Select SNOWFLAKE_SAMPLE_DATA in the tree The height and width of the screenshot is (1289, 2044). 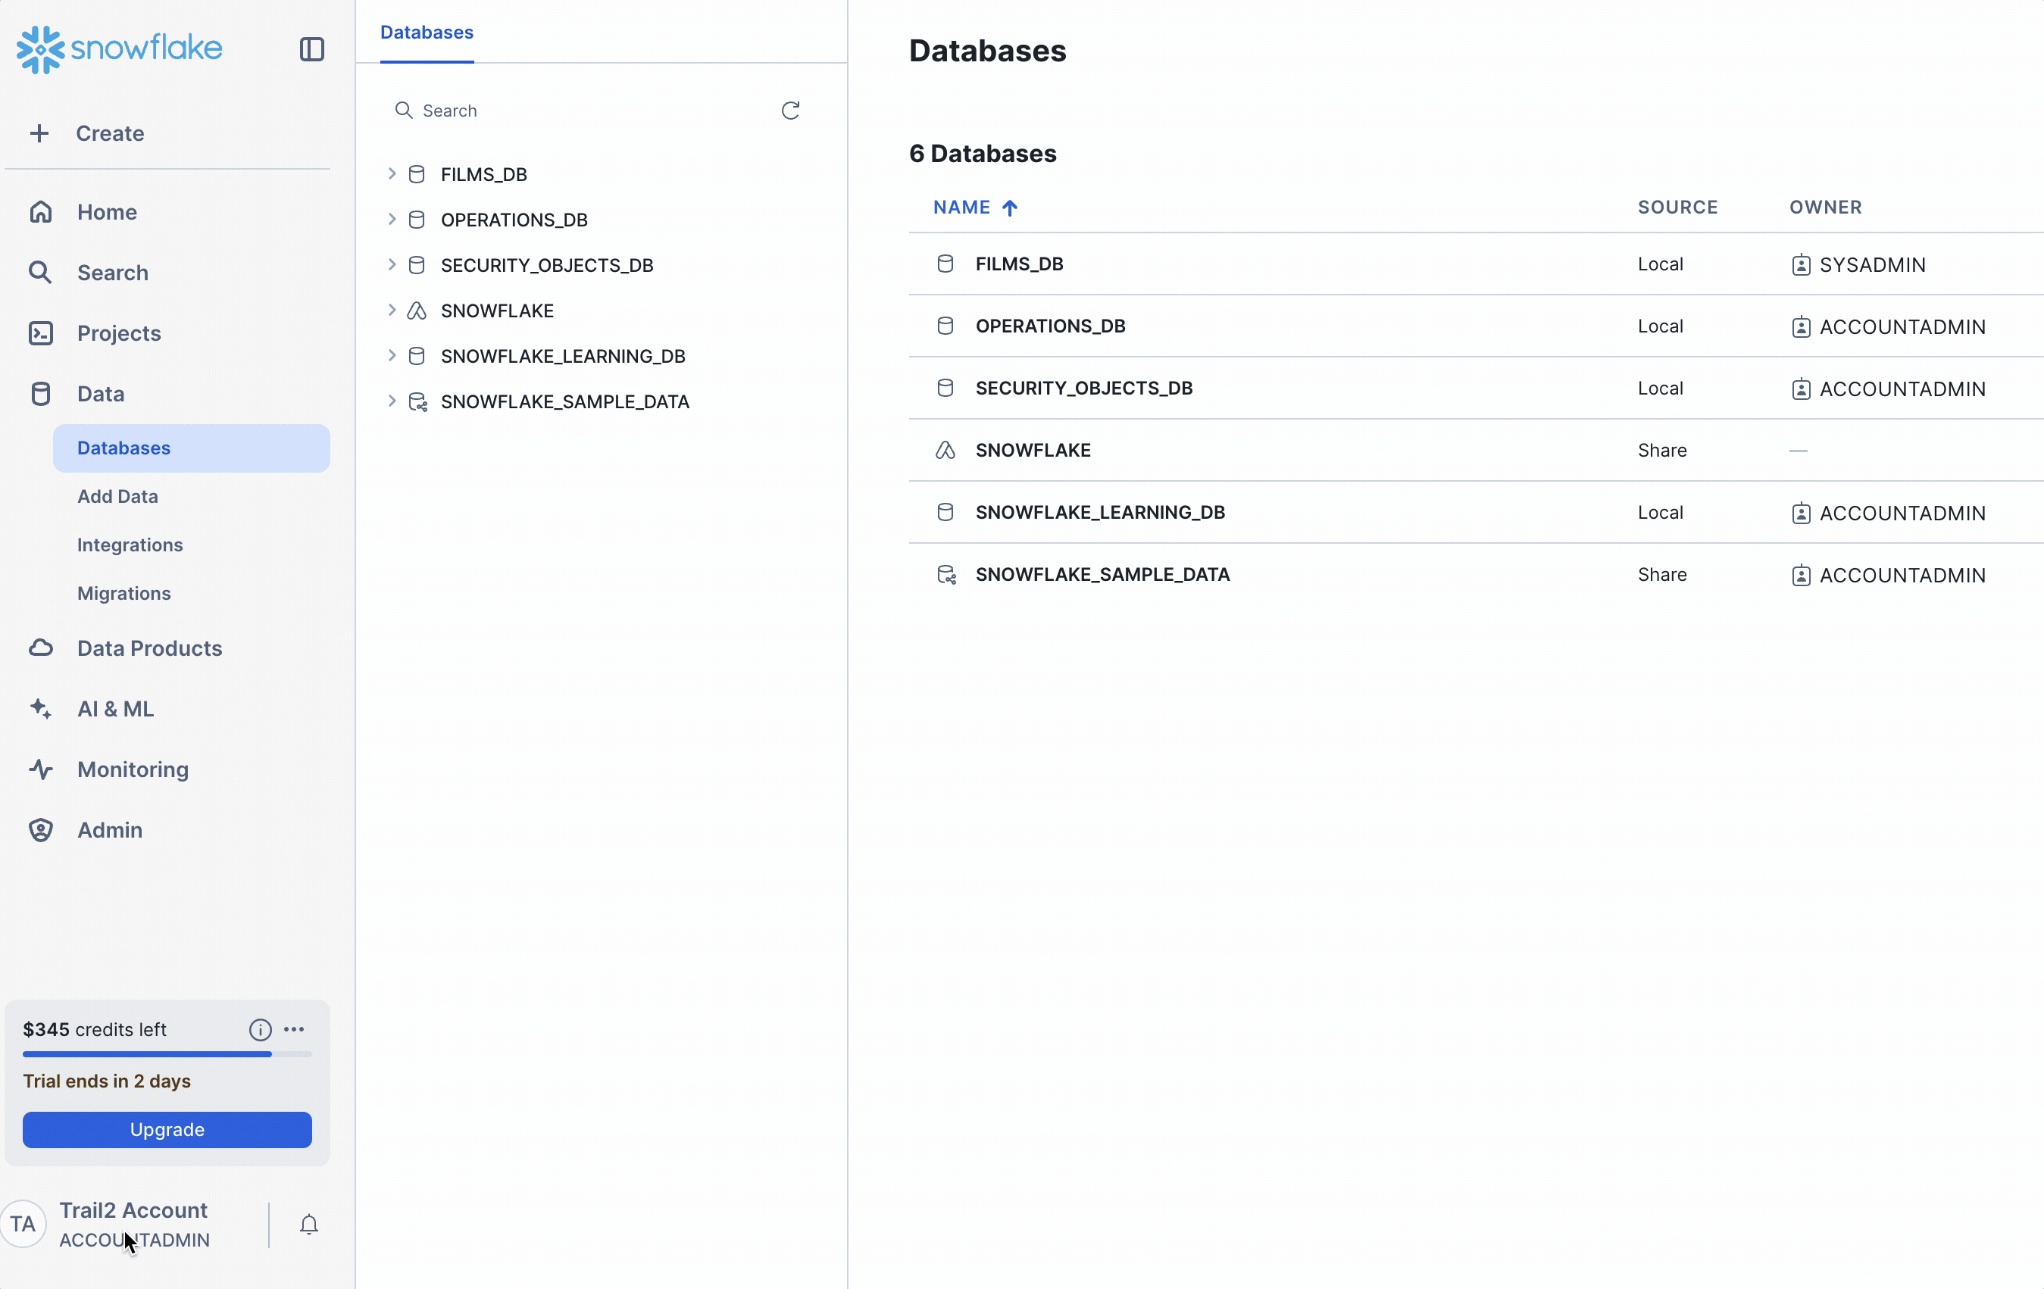coord(564,401)
